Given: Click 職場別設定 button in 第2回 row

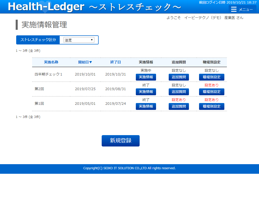Looking at the screenshot, I should click(x=211, y=92).
